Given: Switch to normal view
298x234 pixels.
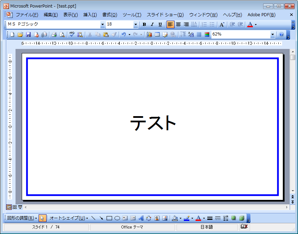Looking at the screenshot, I should tap(9, 207).
